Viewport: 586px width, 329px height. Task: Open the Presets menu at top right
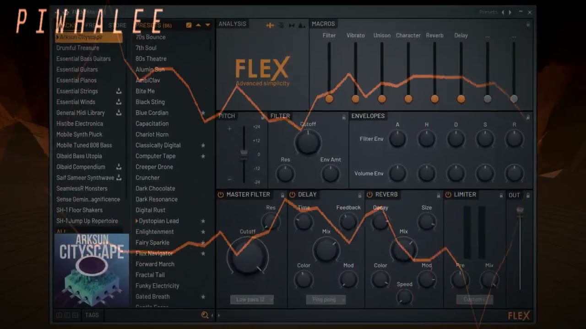[488, 12]
